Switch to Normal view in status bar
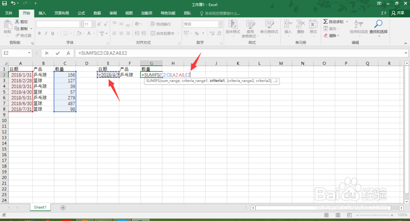The image size is (410, 221). [x=326, y=215]
